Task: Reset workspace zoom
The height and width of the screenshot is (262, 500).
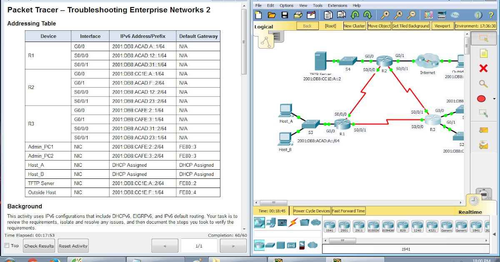Action: 399,15
